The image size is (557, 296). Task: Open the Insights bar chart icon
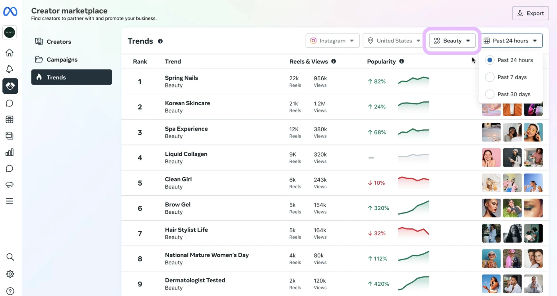click(10, 152)
